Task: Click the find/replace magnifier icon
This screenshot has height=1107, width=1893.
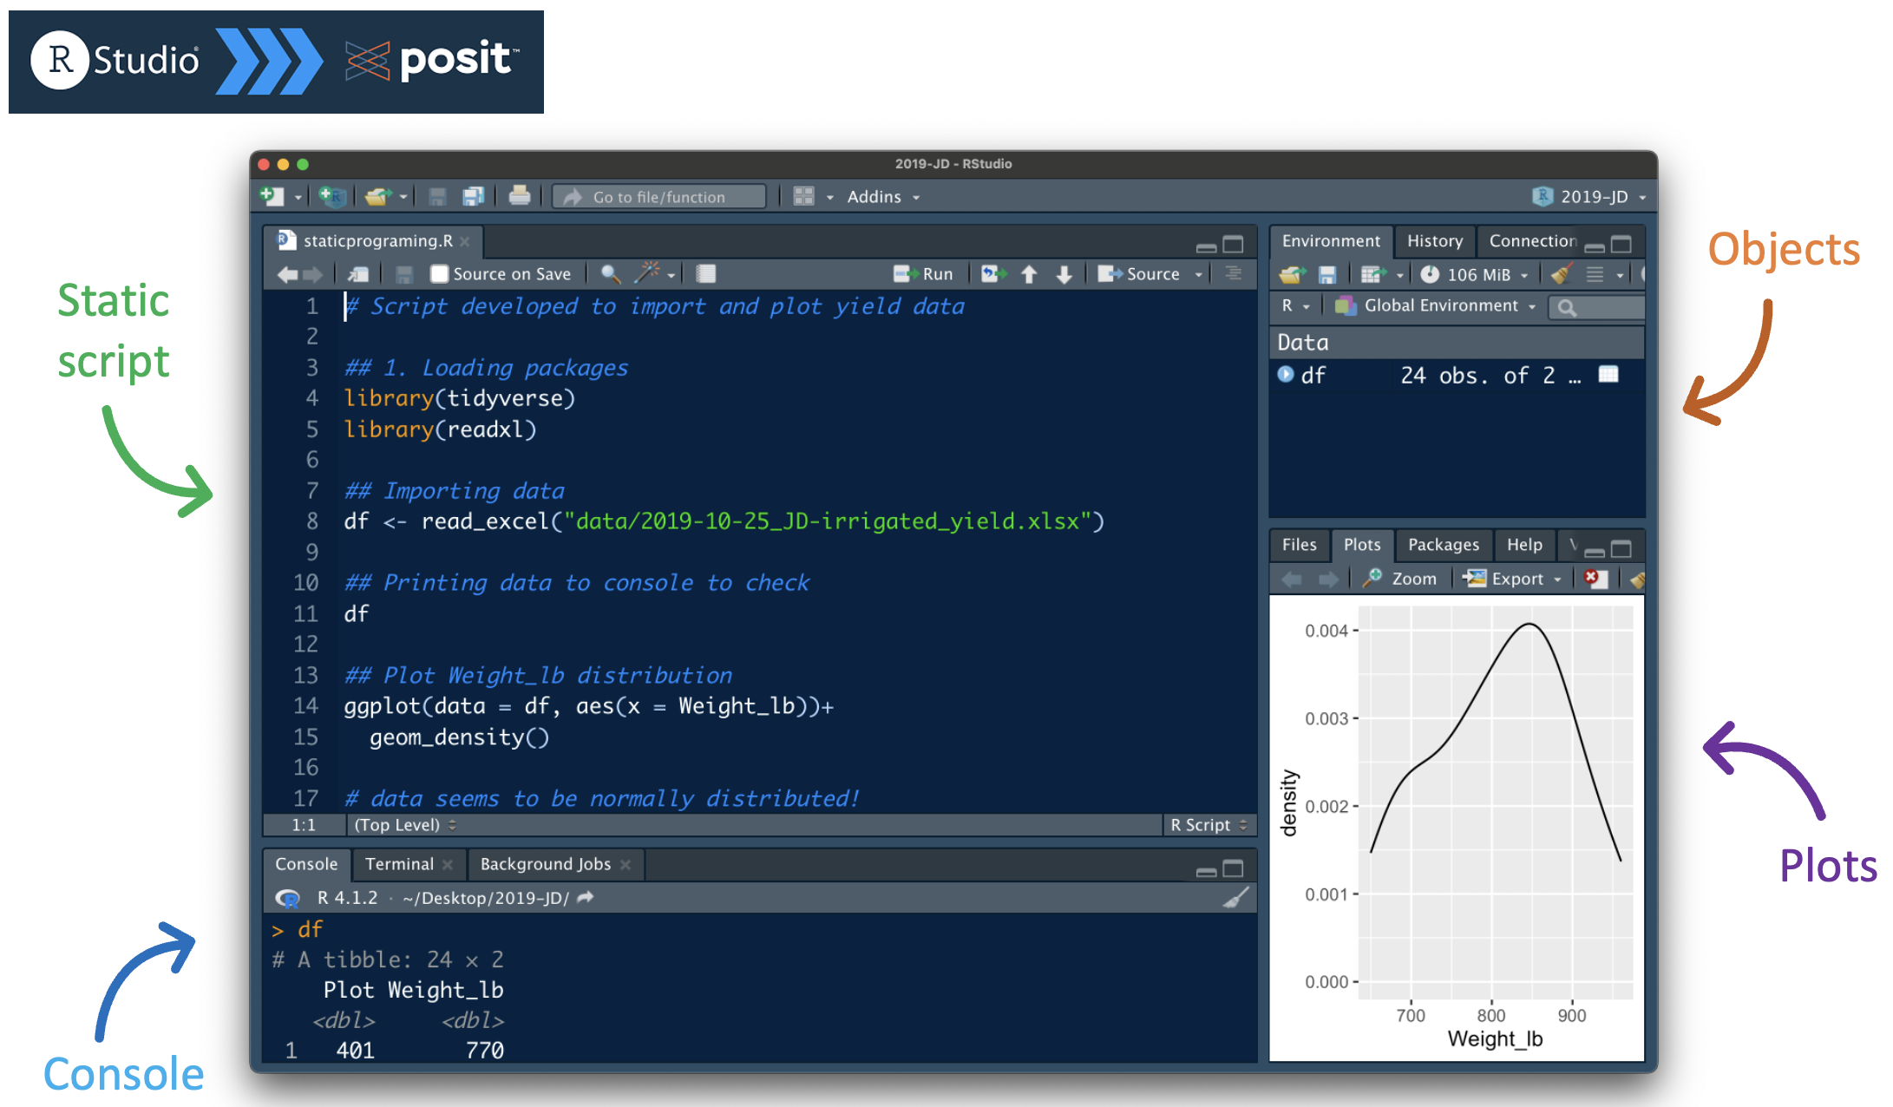Action: click(610, 274)
